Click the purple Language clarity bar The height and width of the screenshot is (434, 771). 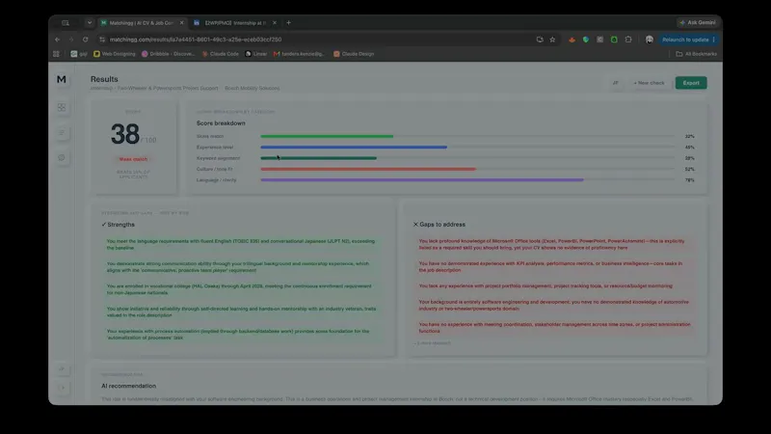(x=422, y=180)
